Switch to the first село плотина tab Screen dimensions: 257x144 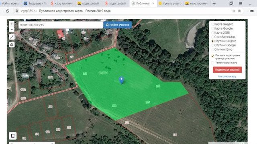pyautogui.click(x=62, y=3)
